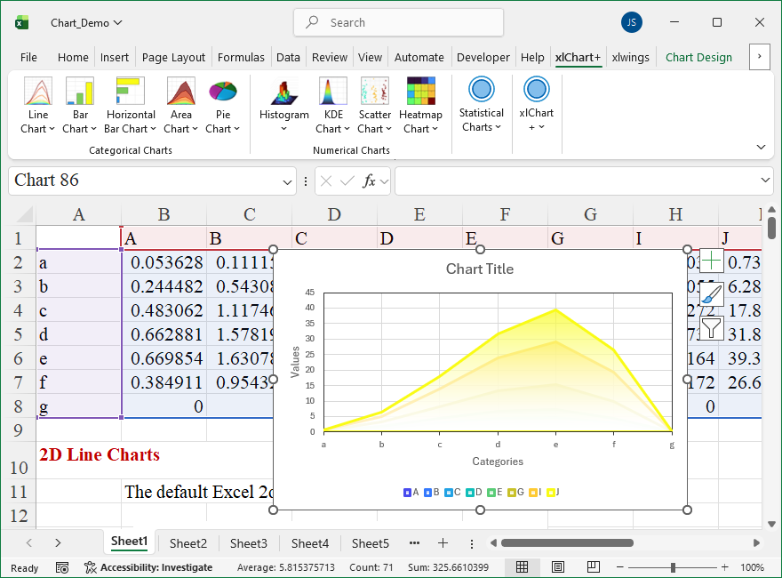Open the Statistical Charts dropdown
782x578 pixels.
(482, 105)
